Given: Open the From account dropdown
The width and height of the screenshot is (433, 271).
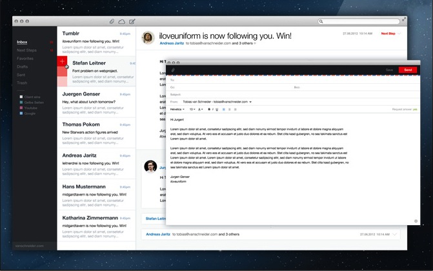Looking at the screenshot, I should click(x=217, y=102).
